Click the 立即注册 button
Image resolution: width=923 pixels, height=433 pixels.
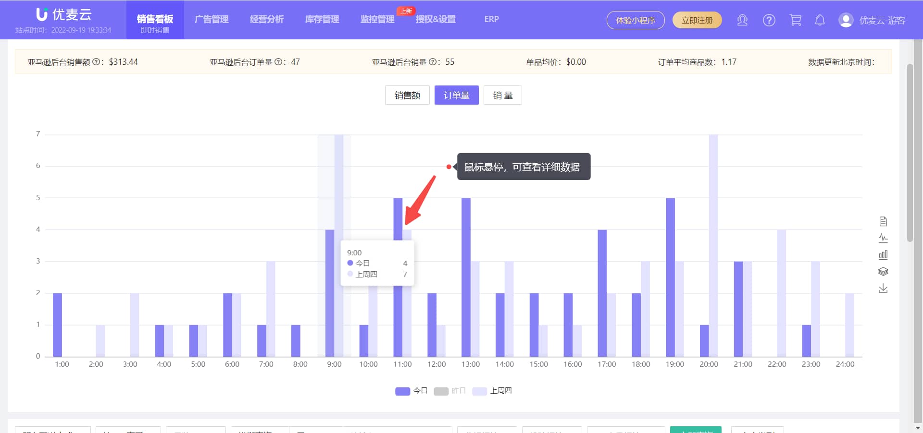697,20
